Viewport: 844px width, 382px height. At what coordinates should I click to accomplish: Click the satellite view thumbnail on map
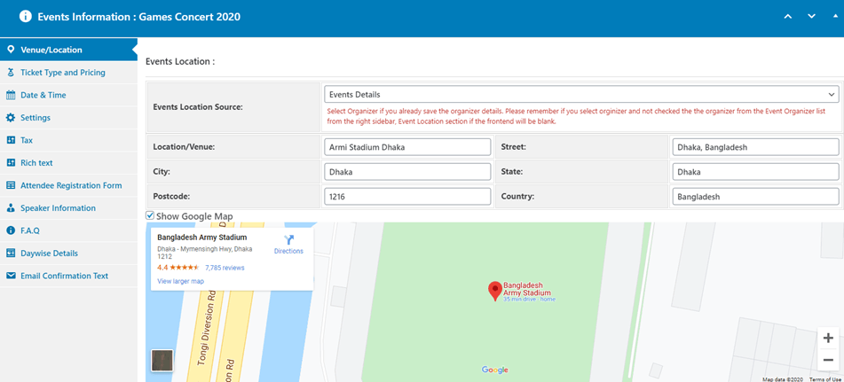(x=162, y=361)
